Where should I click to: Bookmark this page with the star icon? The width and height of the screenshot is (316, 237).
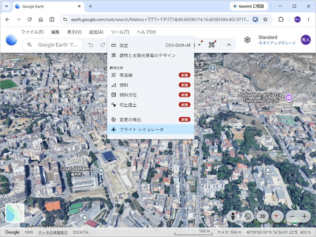tap(265, 19)
